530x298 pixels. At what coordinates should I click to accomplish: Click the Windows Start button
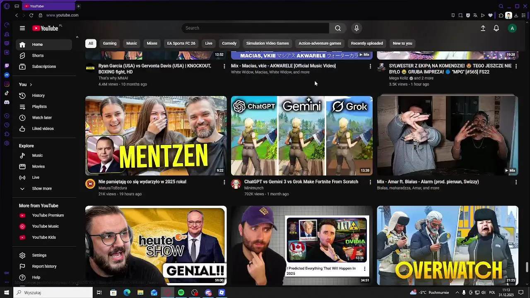[x=7, y=293]
